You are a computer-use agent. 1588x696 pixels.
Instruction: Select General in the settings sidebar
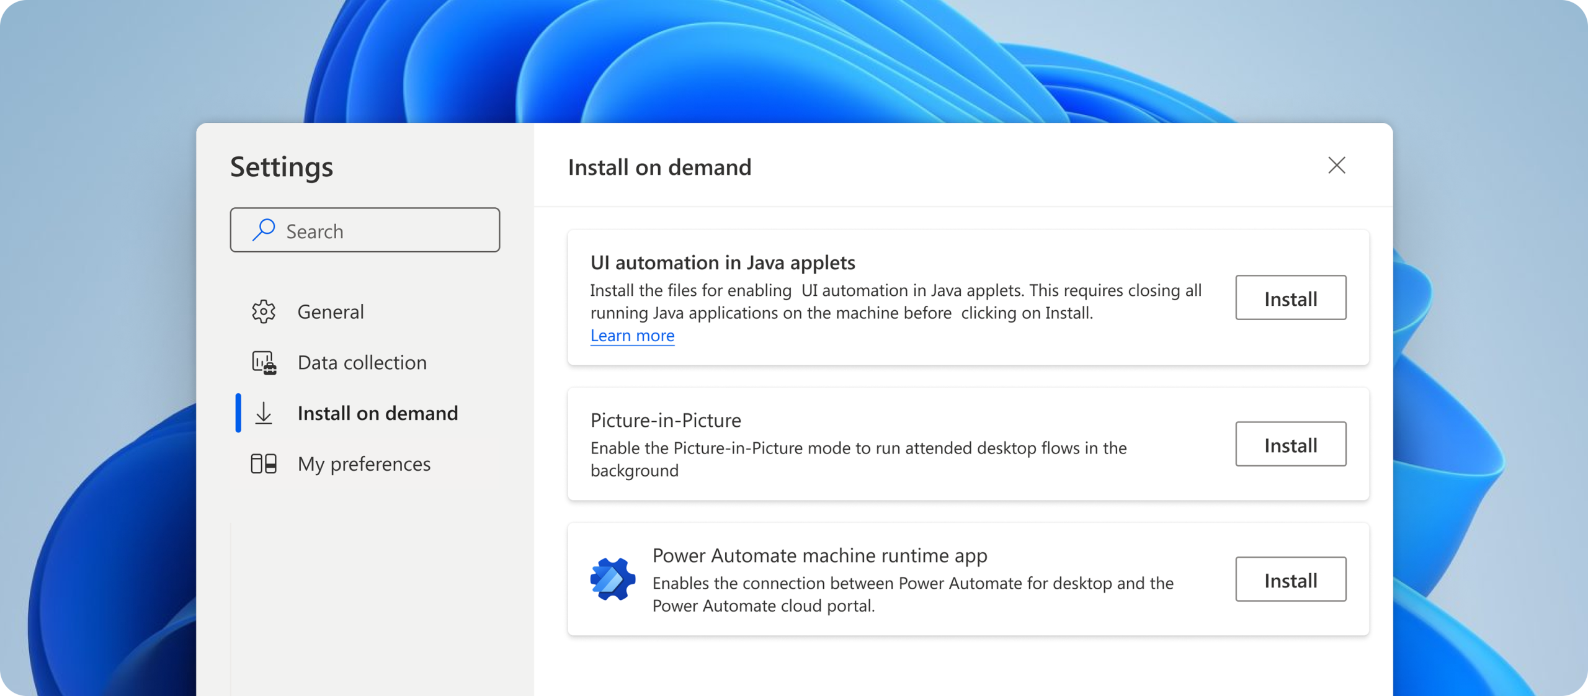(331, 311)
